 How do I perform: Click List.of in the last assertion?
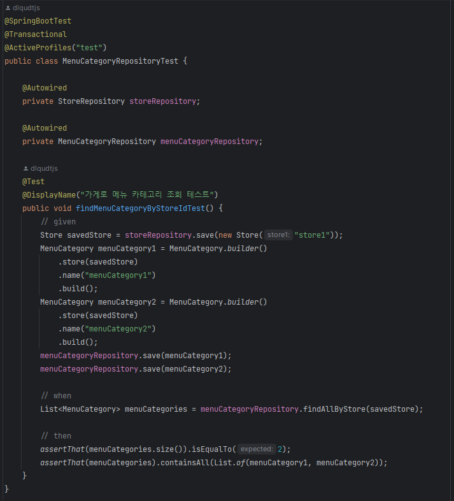coord(230,463)
